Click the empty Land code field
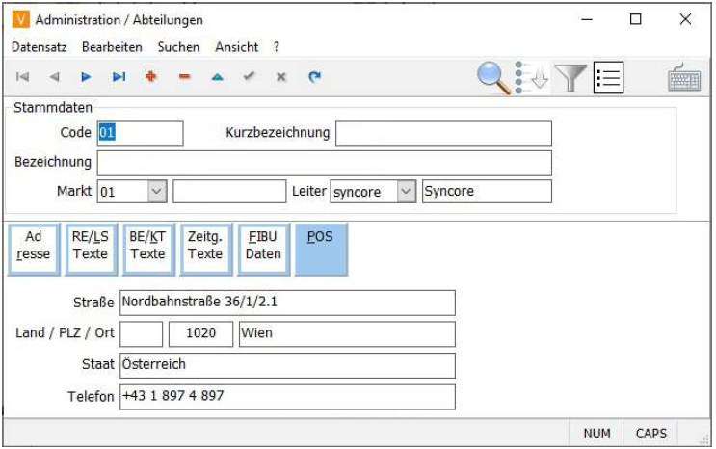 (141, 334)
